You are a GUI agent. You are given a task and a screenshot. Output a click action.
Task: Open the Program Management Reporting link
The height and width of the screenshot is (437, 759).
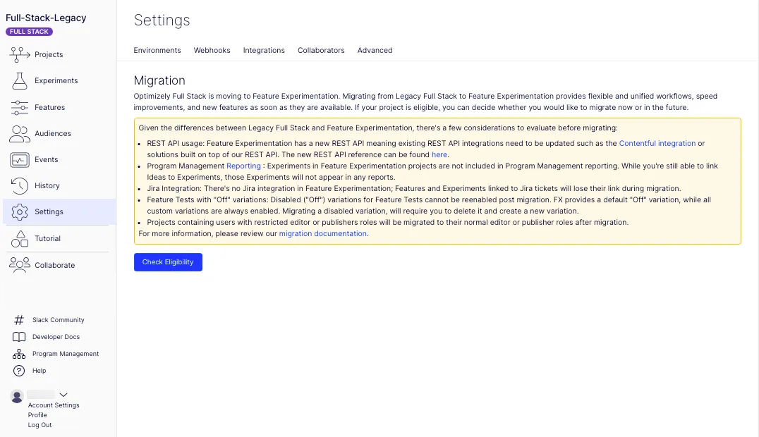(x=243, y=166)
